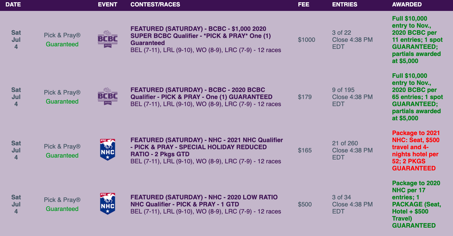Click the NHC logo in the $165 contest row

(x=108, y=150)
